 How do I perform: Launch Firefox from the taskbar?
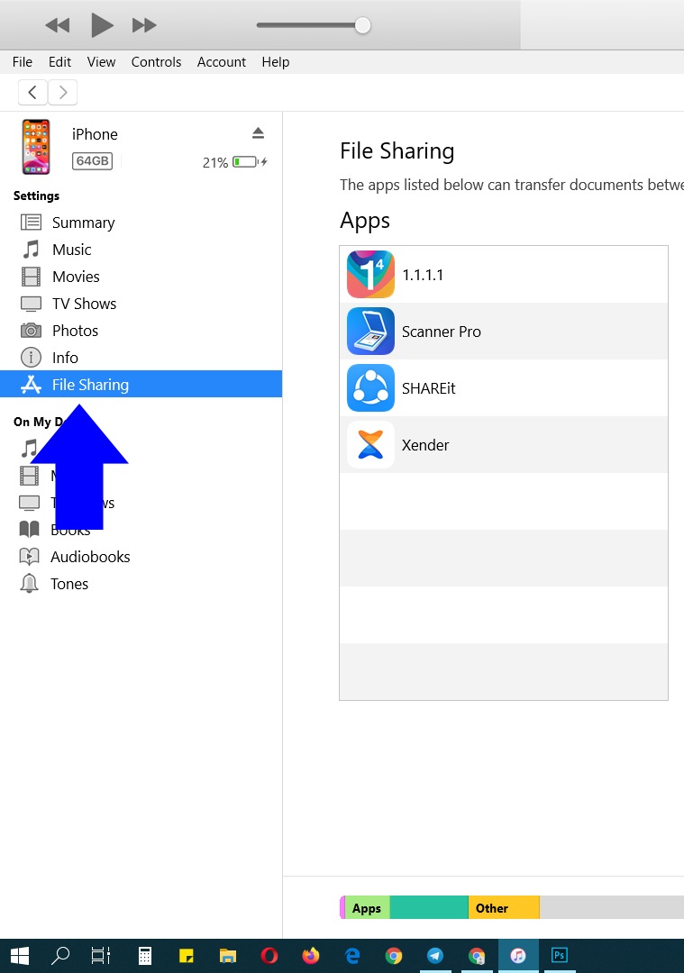click(311, 956)
